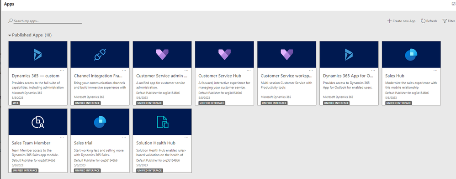Open more options for Dynamics 365 App for Outlook

click(373, 70)
